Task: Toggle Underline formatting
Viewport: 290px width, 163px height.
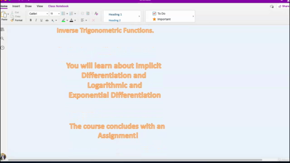Action: pos(41,20)
